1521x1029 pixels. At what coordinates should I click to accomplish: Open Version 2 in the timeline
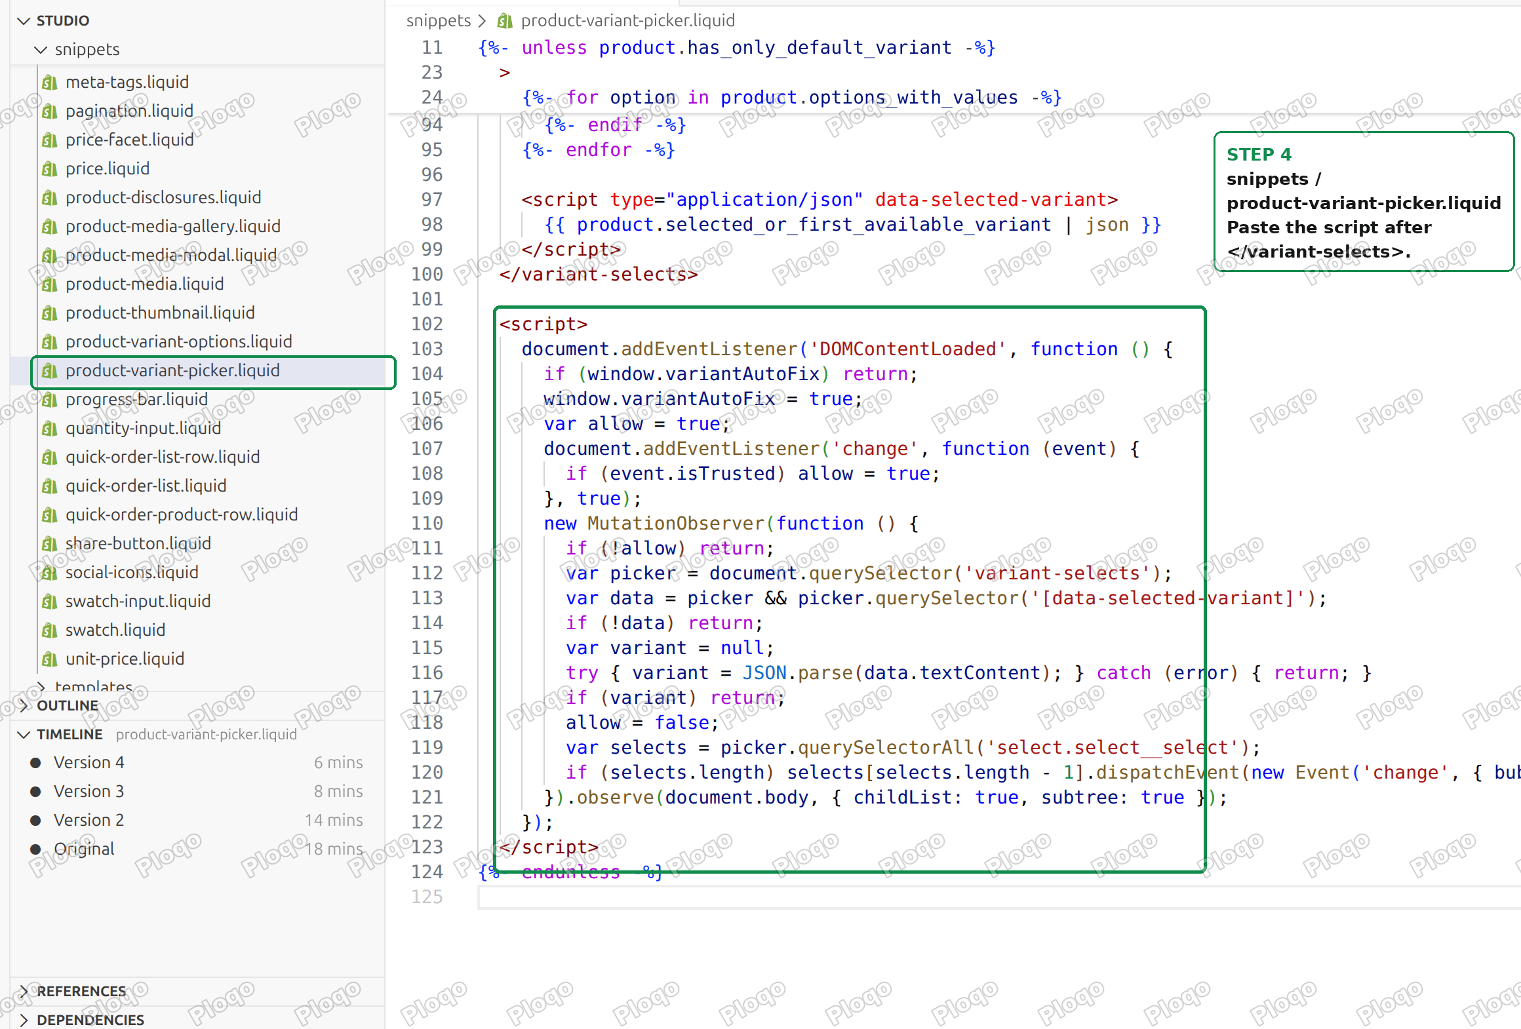coord(197,821)
